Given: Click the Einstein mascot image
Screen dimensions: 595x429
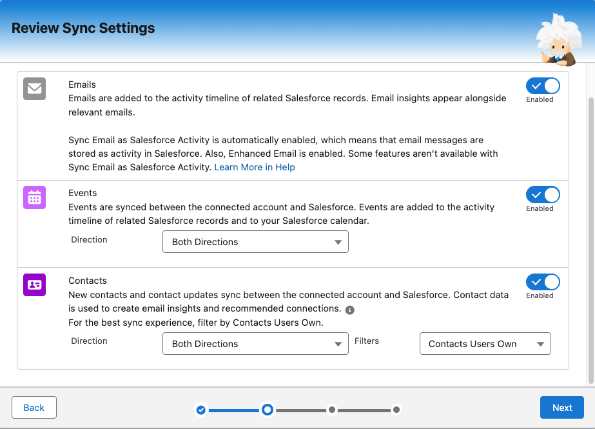Looking at the screenshot, I should point(558,40).
